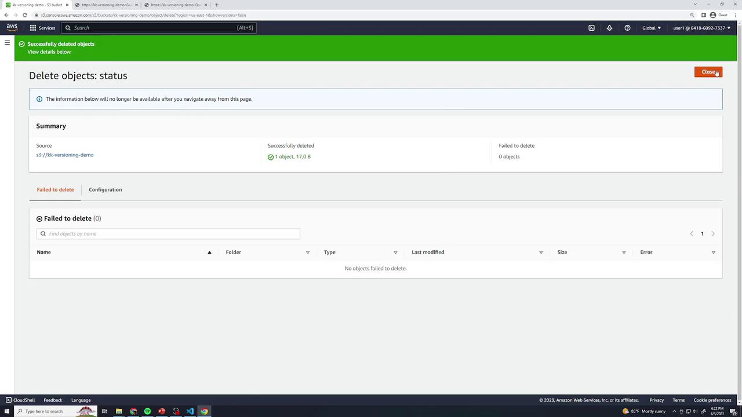The width and height of the screenshot is (742, 417).
Task: Open Spotify from the taskbar
Action: click(x=147, y=411)
